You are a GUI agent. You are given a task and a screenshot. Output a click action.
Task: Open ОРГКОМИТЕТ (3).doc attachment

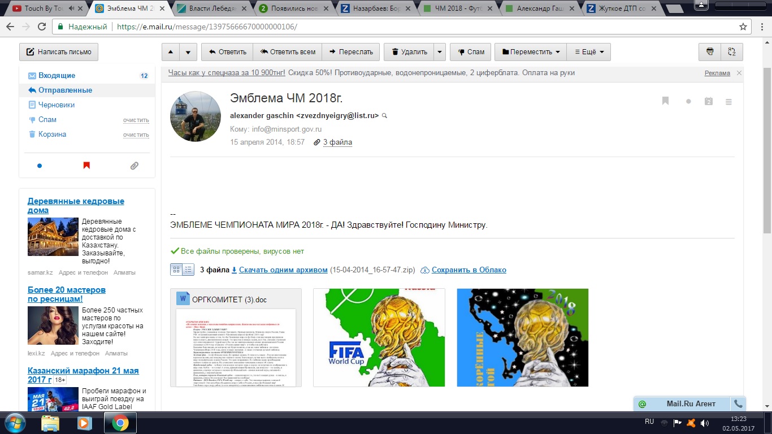tap(236, 338)
